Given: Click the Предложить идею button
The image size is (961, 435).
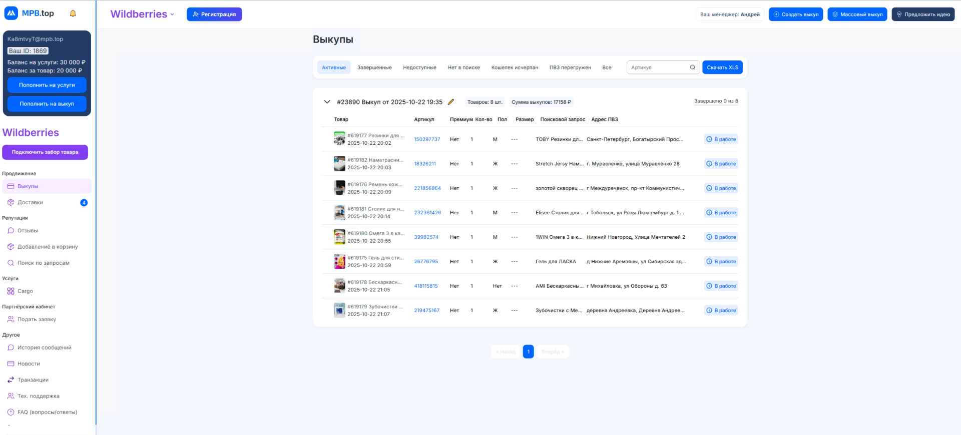Looking at the screenshot, I should (923, 14).
